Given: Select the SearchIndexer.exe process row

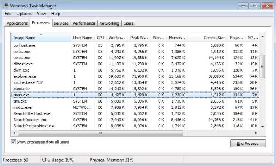Looking at the screenshot, I should tap(135, 120).
